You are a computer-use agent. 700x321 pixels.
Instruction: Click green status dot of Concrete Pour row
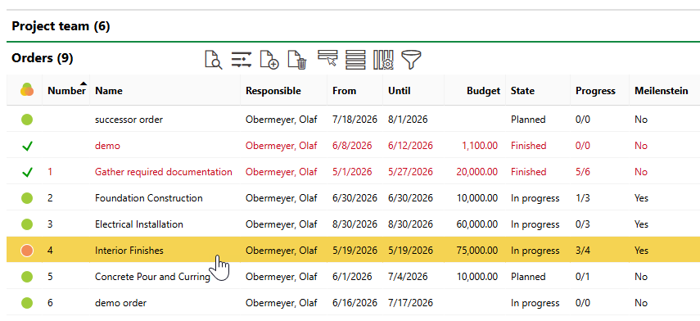pyautogui.click(x=27, y=277)
